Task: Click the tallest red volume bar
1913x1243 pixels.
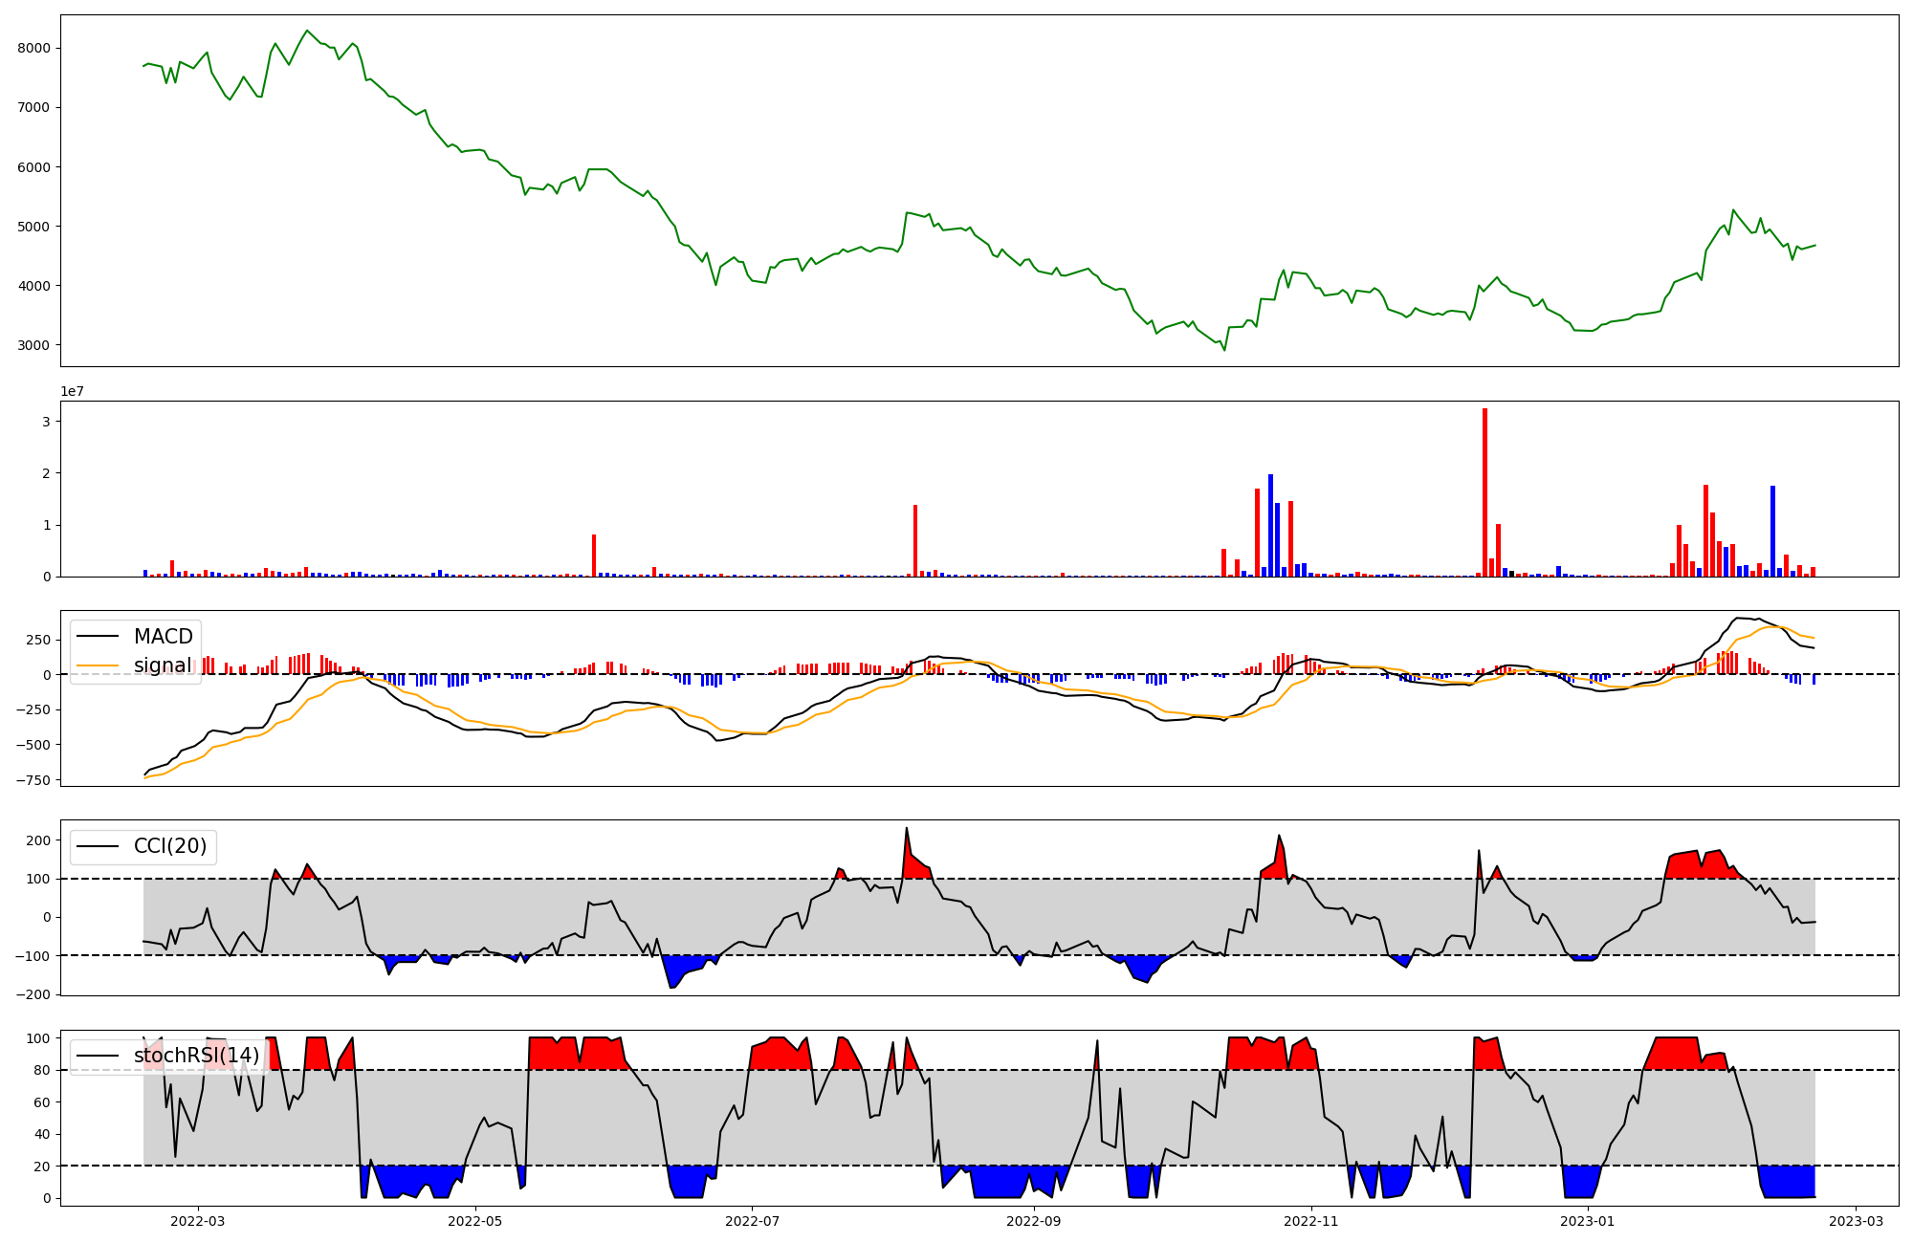Action: pos(1484,492)
